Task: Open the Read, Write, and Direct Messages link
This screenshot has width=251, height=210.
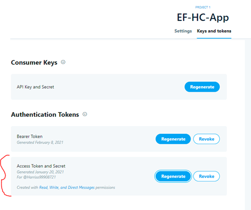Action: pyautogui.click(x=67, y=188)
